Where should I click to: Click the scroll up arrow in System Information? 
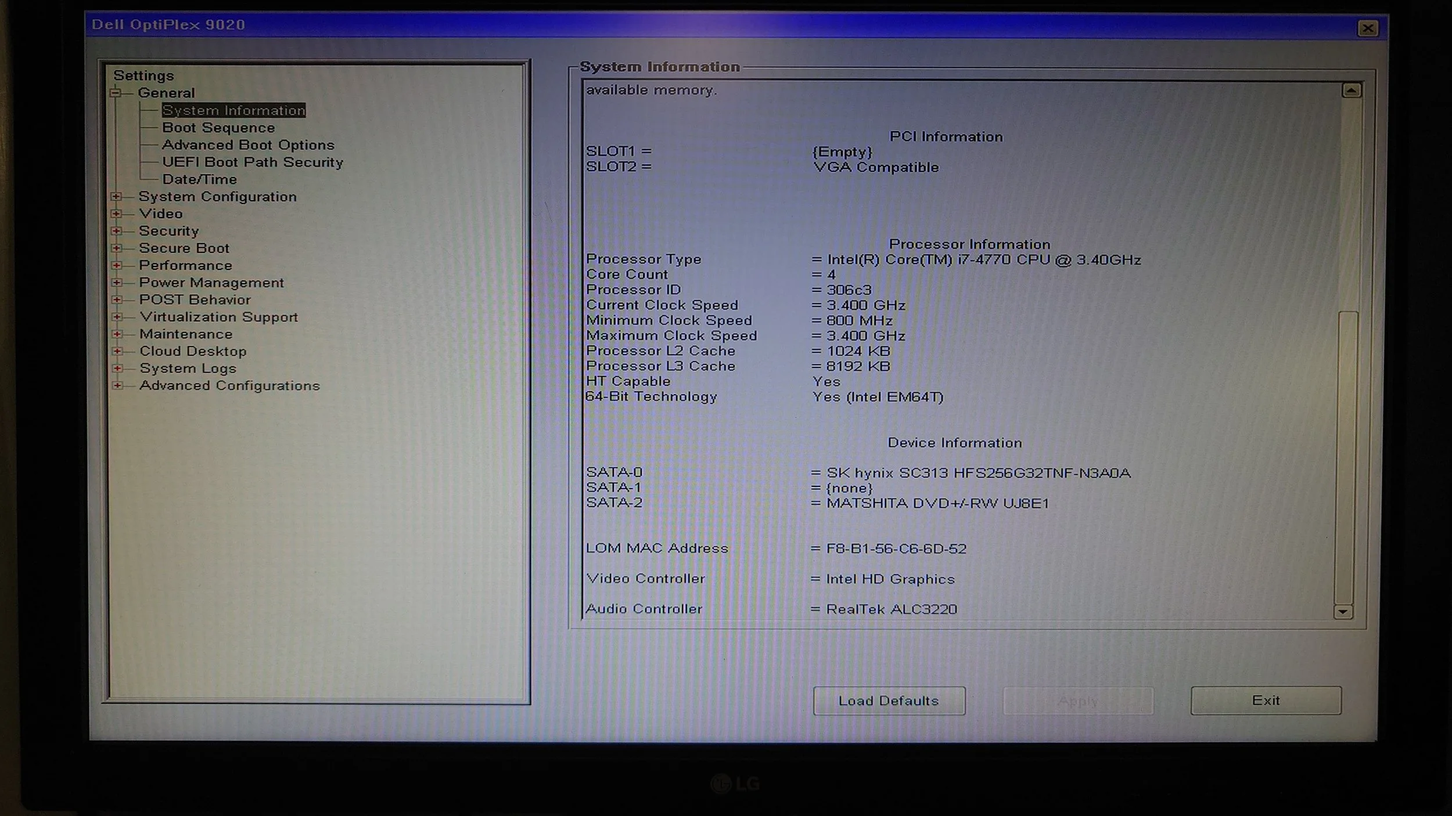[1351, 91]
